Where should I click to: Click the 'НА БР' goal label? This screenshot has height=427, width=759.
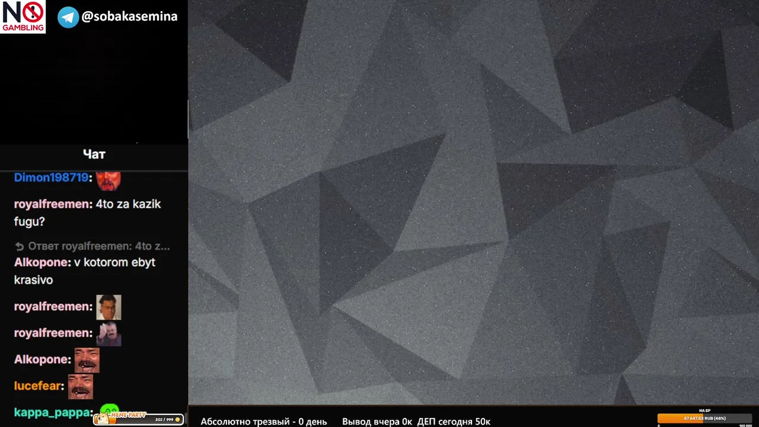(x=704, y=410)
